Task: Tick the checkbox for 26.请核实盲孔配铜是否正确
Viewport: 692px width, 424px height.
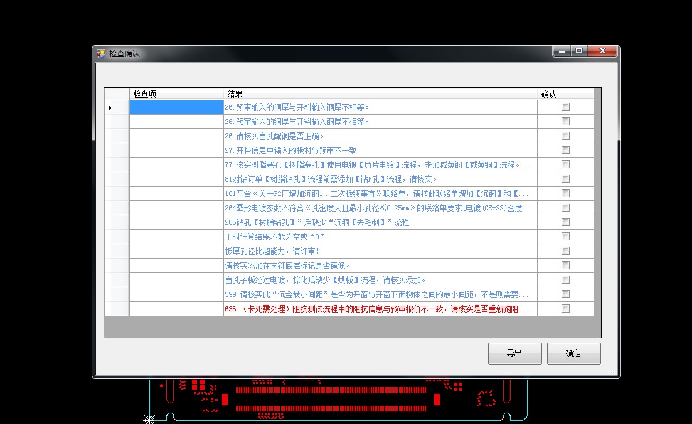Action: [x=565, y=136]
